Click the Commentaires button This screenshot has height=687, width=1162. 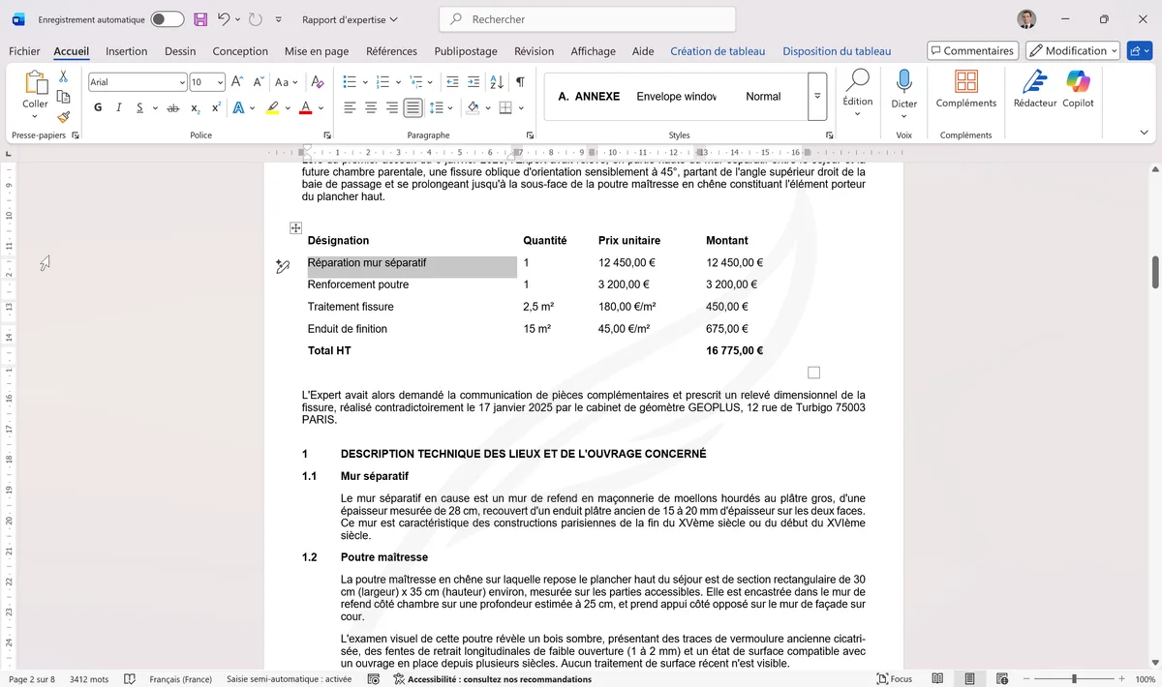point(971,51)
